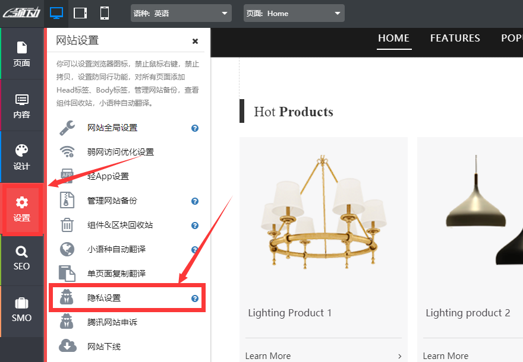
Task: Click Learn More under Lighting Product 1
Action: click(x=268, y=355)
